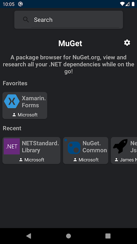Tap Microsoft author under NuGet.Common
Image resolution: width=137 pixels, height=244 pixels.
[x=89, y=160]
